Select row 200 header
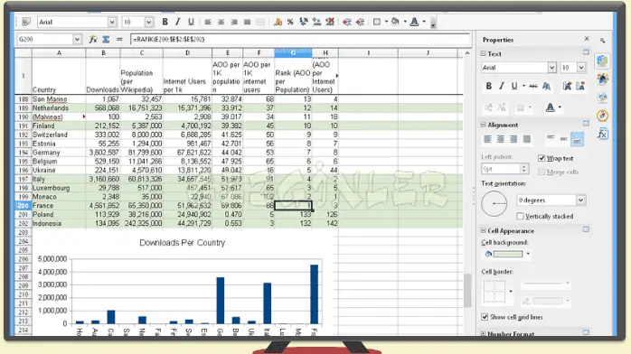 coord(23,205)
